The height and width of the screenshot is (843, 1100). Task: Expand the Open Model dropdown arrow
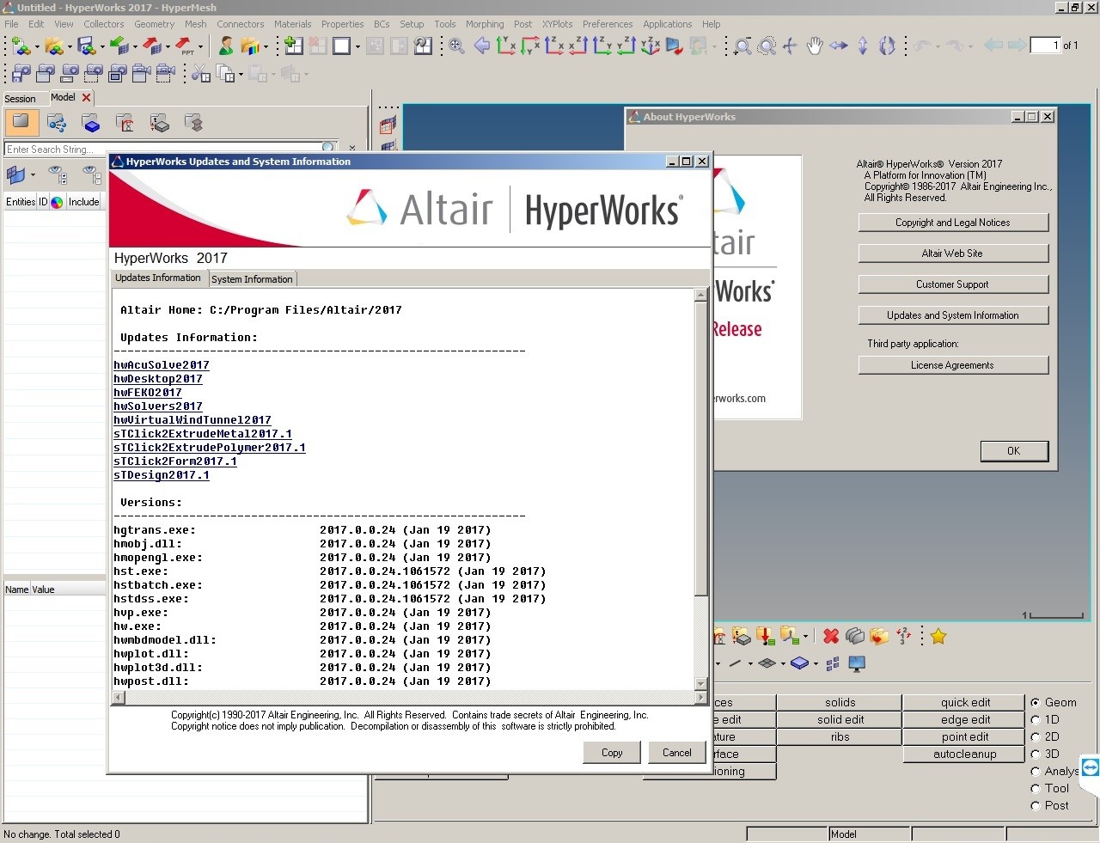tap(70, 47)
